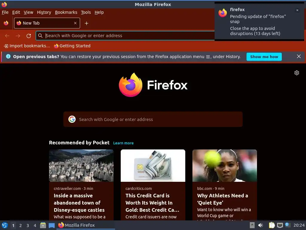Close the New Tab tab
The image size is (306, 230).
coord(75,23)
